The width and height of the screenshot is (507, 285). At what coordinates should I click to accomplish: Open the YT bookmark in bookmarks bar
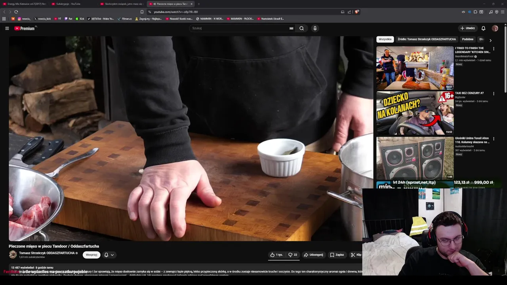[57, 19]
